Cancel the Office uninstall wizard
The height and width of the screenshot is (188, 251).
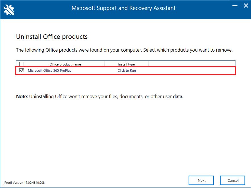pyautogui.click(x=233, y=180)
